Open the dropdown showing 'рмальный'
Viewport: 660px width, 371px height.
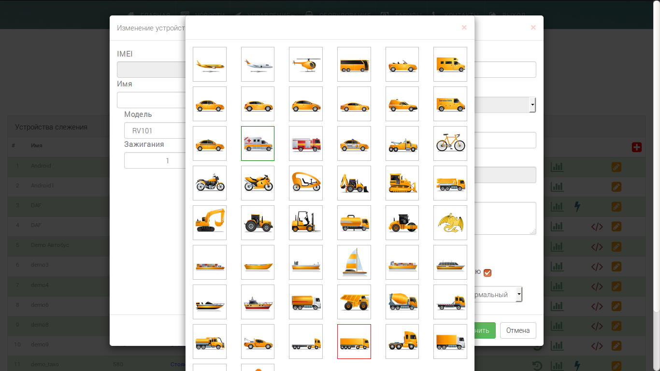click(499, 294)
